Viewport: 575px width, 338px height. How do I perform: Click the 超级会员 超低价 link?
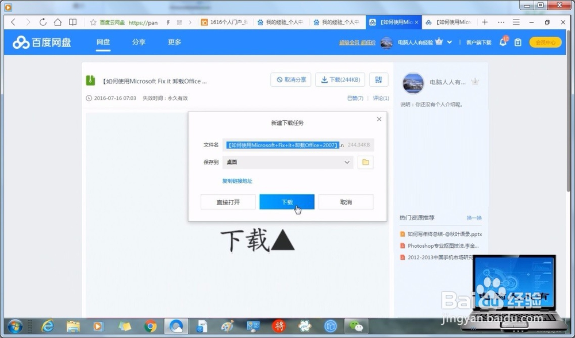coord(358,43)
